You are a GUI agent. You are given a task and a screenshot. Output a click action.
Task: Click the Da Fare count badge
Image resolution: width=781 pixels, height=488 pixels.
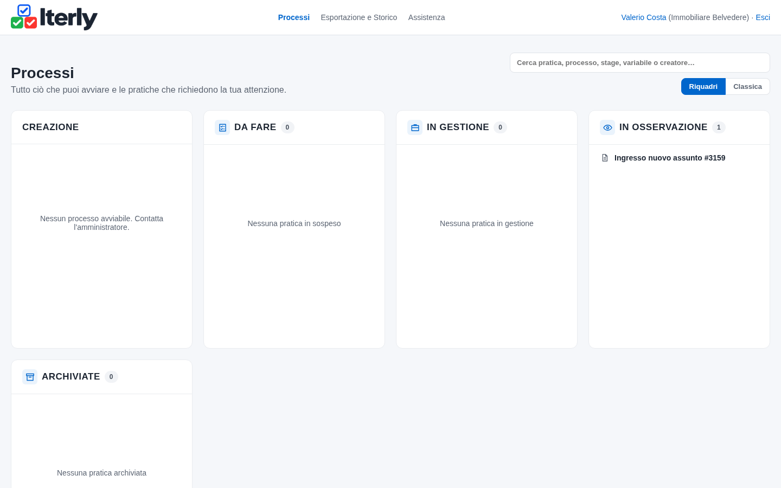(x=287, y=127)
